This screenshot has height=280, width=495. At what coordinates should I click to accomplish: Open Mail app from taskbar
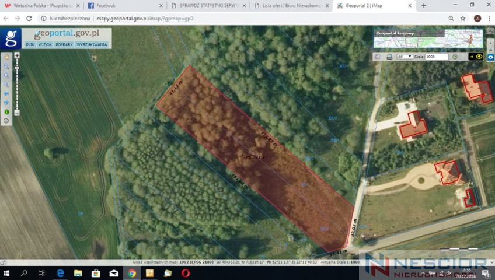click(x=114, y=273)
